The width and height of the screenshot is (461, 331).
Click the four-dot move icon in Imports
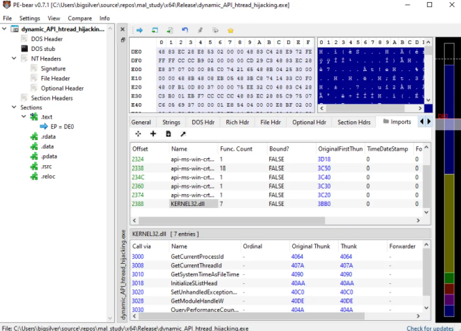pyautogui.click(x=138, y=134)
